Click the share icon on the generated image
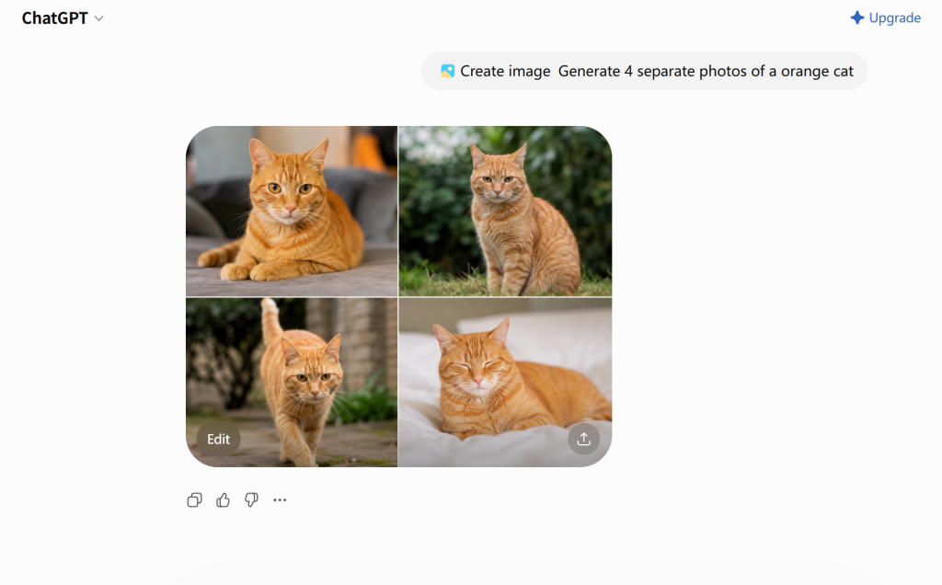Screen dimensions: 942x585 coord(584,439)
